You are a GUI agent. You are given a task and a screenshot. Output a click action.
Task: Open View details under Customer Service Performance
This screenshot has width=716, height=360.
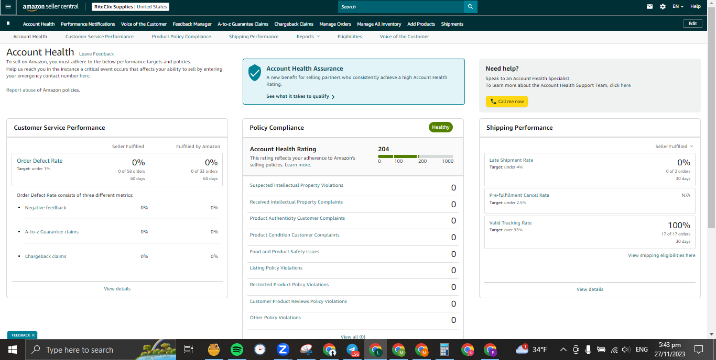coord(117,289)
